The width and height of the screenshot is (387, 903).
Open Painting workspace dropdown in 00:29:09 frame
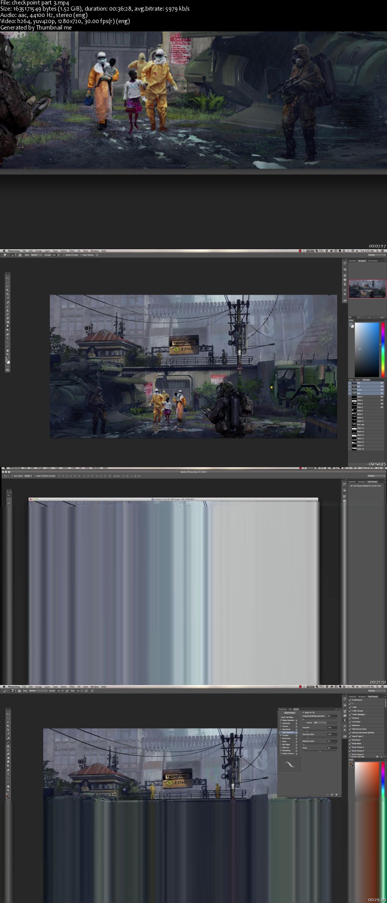tap(377, 691)
